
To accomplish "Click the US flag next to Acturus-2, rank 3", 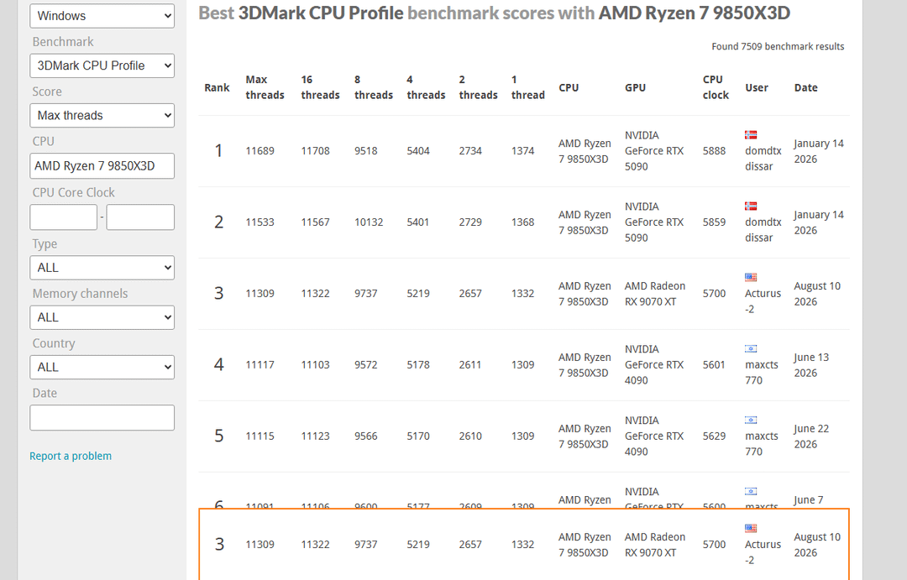I will [x=751, y=277].
